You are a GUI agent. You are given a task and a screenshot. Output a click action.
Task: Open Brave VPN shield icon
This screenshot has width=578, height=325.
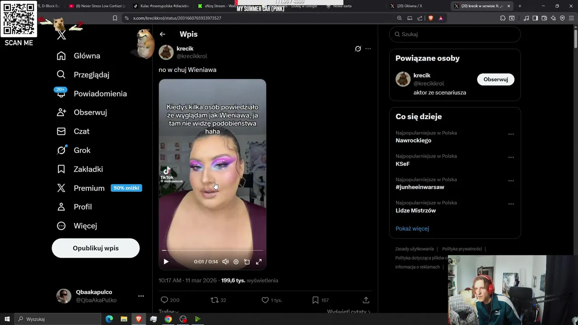(x=562, y=18)
